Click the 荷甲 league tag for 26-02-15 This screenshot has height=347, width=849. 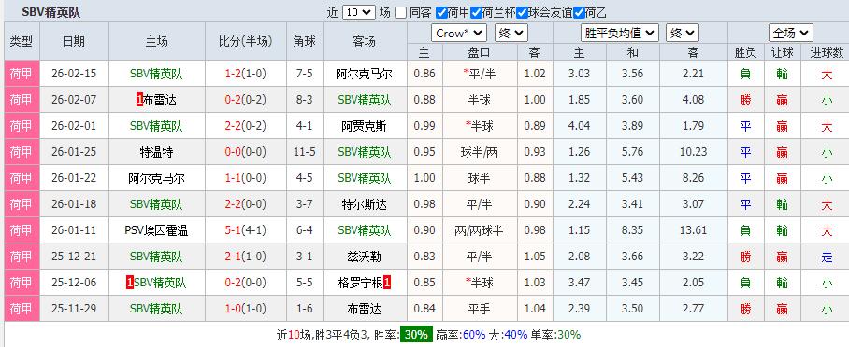pos(22,74)
